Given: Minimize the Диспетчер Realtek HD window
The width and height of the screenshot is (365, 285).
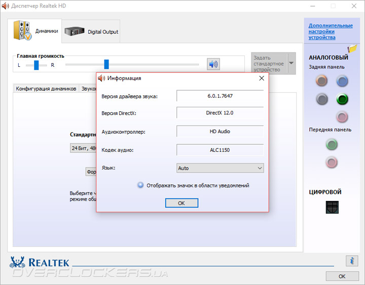Looking at the screenshot, I should point(313,6).
